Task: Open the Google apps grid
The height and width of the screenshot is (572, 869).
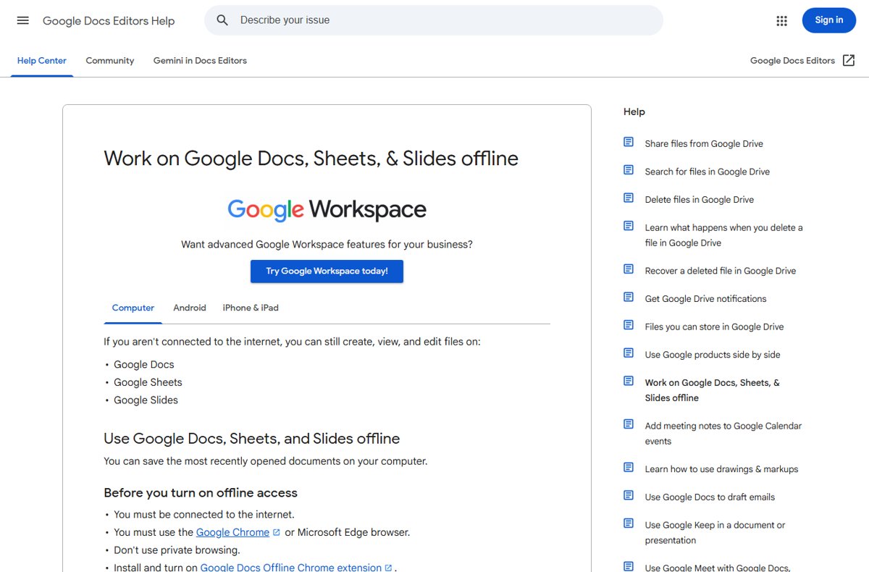Action: [x=781, y=20]
